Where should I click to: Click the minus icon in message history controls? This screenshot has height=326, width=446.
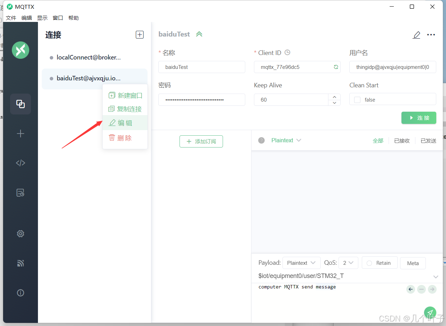[421, 289]
